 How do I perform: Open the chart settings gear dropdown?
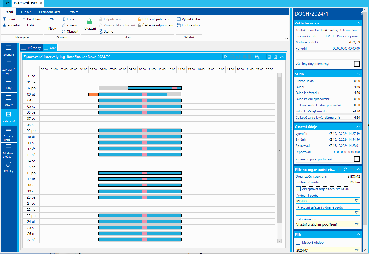click(x=257, y=57)
